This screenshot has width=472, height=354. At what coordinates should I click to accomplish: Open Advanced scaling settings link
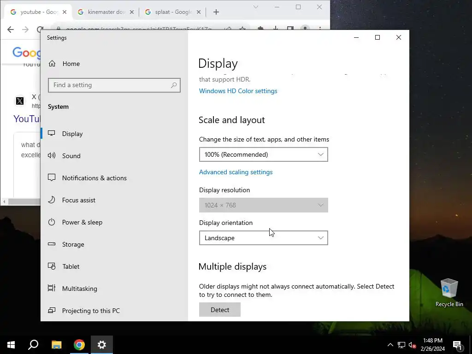(236, 172)
